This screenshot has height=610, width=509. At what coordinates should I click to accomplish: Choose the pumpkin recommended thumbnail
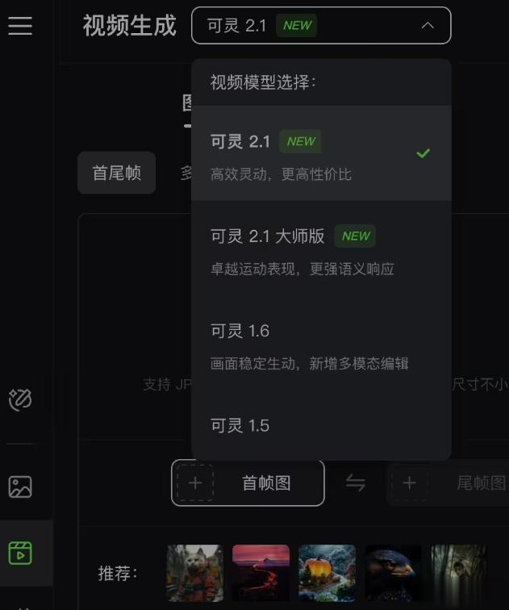pyautogui.click(x=327, y=573)
